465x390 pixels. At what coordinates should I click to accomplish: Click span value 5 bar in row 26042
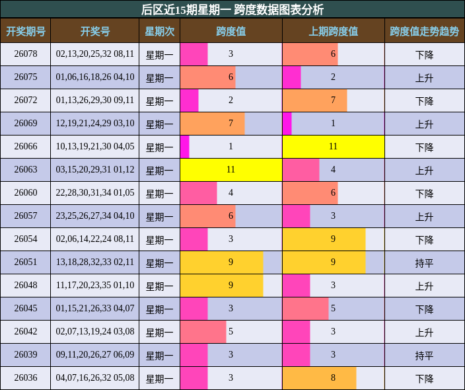pos(203,332)
